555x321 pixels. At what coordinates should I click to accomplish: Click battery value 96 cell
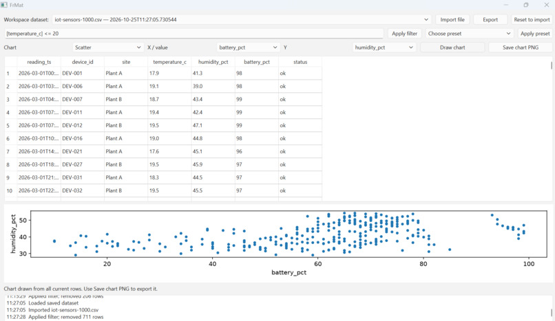click(257, 151)
